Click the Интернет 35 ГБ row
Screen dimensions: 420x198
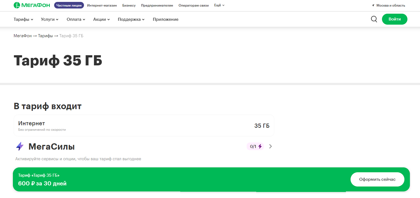(x=144, y=125)
